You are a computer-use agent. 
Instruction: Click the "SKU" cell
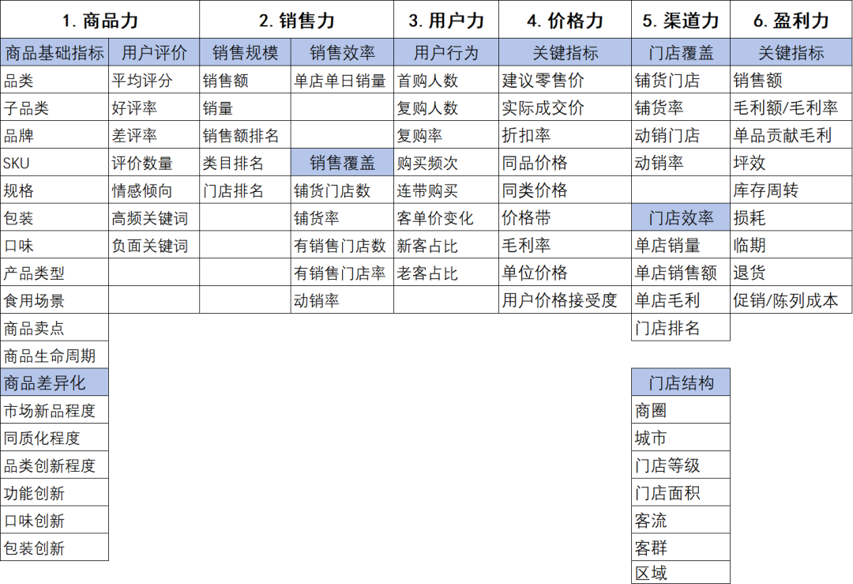click(x=54, y=163)
